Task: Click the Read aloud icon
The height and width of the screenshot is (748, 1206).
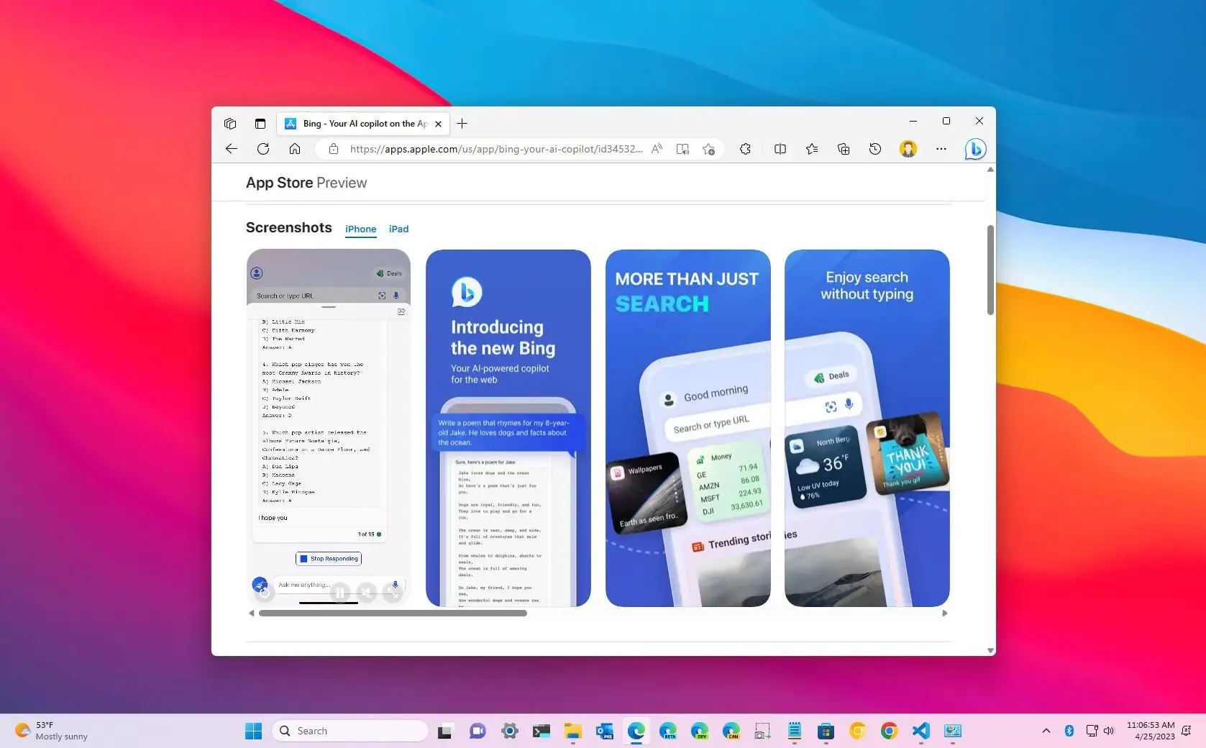Action: pyautogui.click(x=657, y=149)
